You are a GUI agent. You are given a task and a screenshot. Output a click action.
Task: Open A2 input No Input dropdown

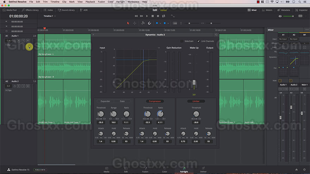click(x=293, y=39)
